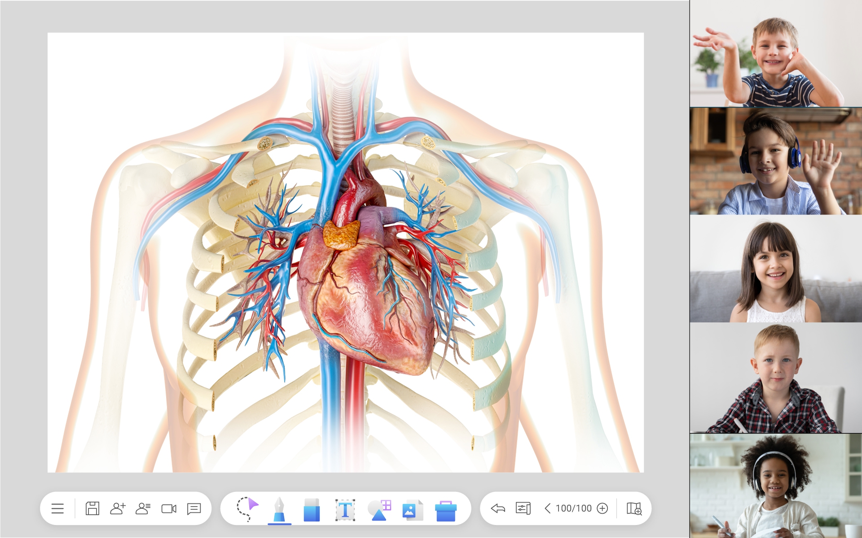The width and height of the screenshot is (862, 538).
Task: Click the save floppy disk icon
Action: click(92, 508)
